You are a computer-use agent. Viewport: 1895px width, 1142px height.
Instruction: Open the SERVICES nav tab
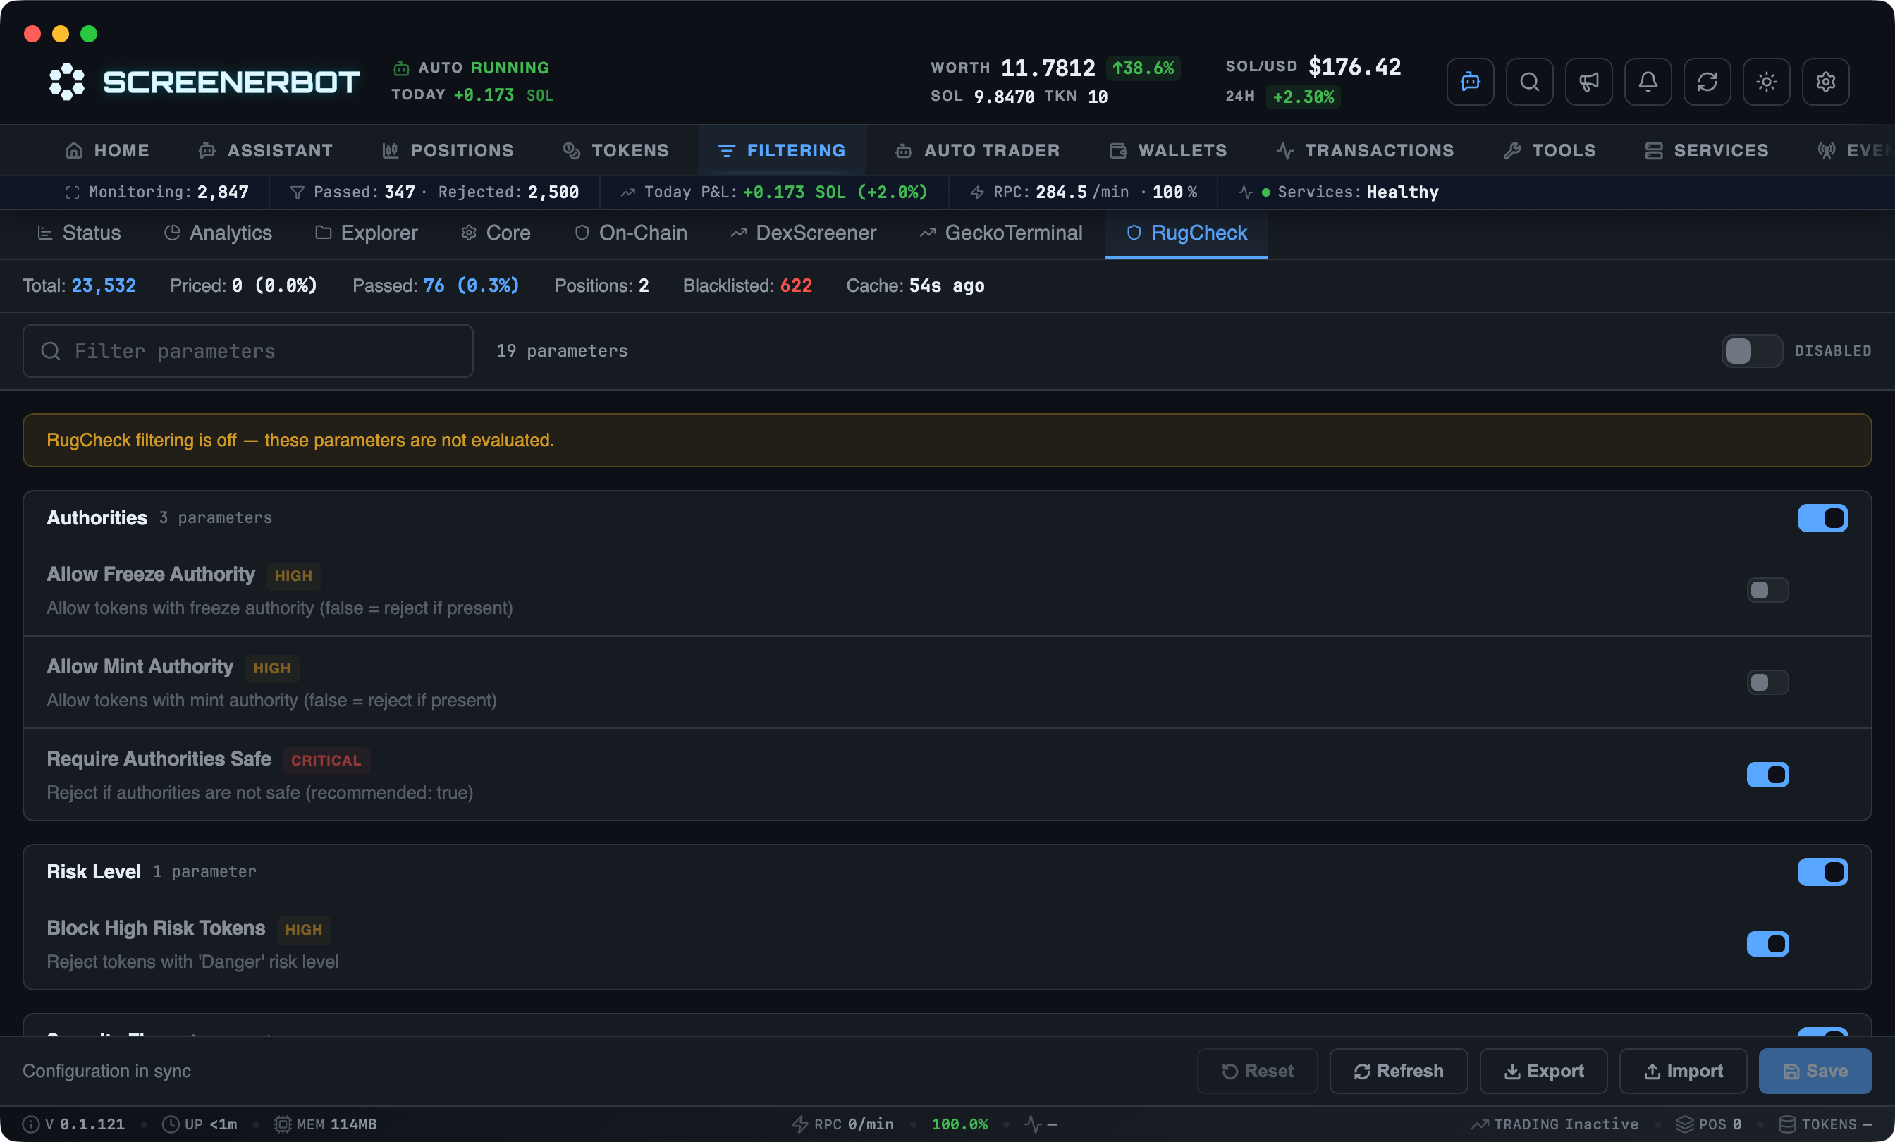tap(1706, 150)
